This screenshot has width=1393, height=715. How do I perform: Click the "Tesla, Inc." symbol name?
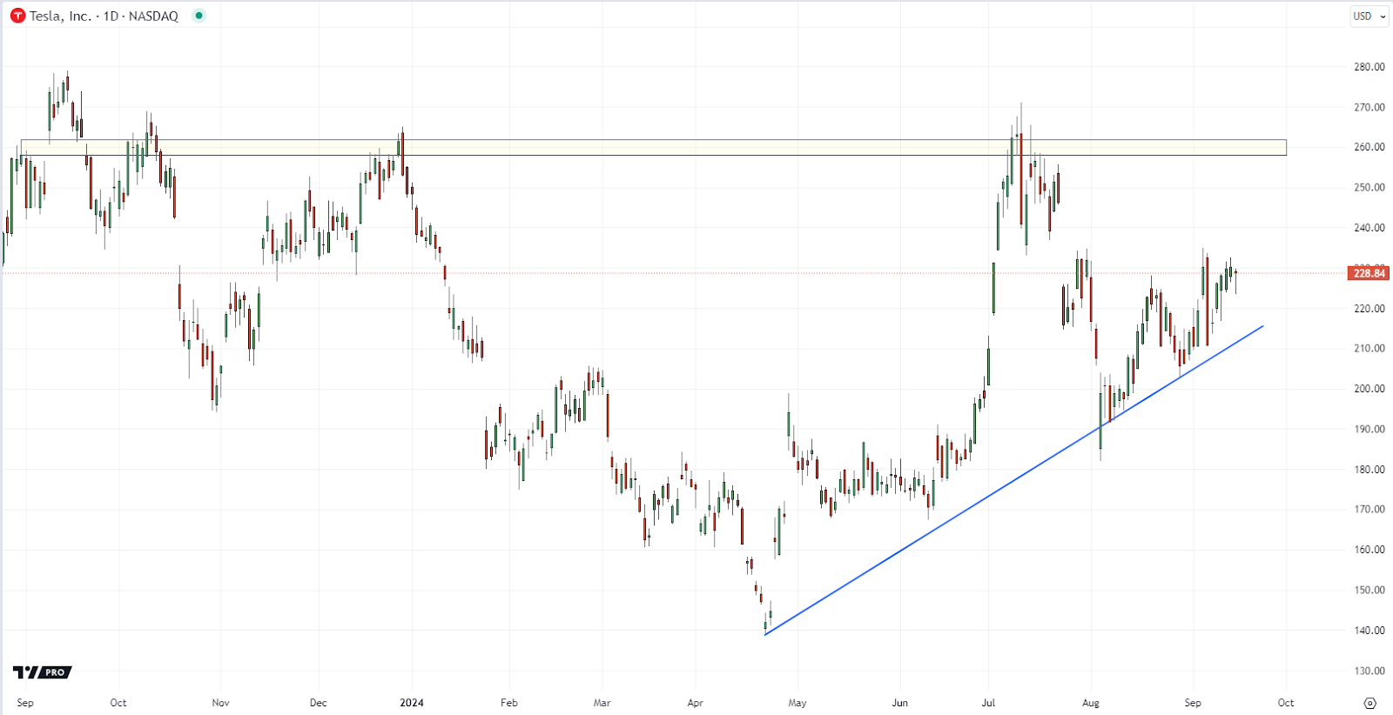click(59, 16)
